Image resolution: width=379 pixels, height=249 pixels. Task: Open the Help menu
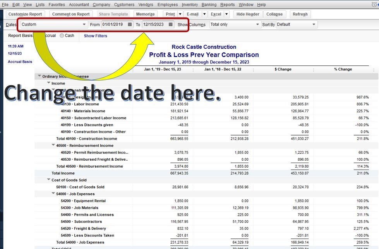261,5
